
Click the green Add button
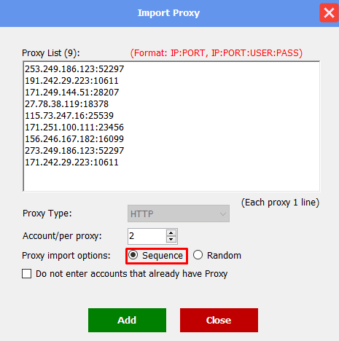[x=127, y=320]
